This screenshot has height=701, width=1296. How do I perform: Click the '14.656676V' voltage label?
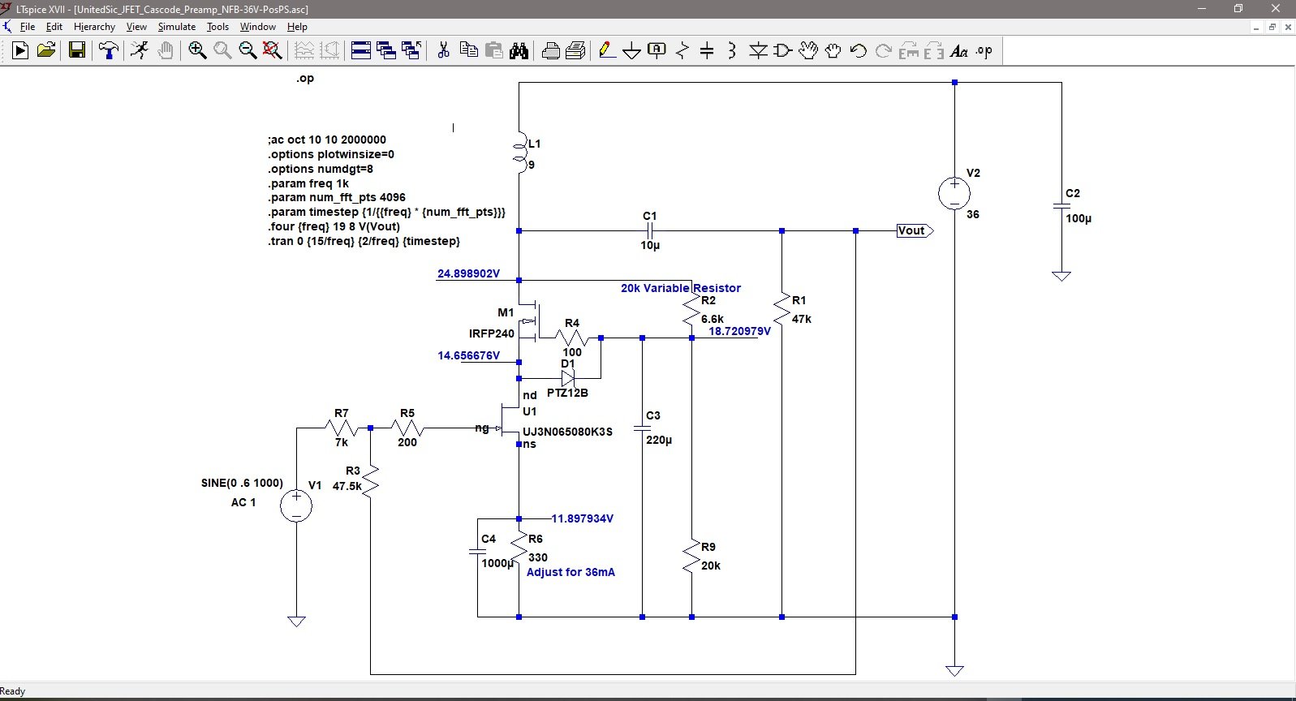[x=469, y=355]
